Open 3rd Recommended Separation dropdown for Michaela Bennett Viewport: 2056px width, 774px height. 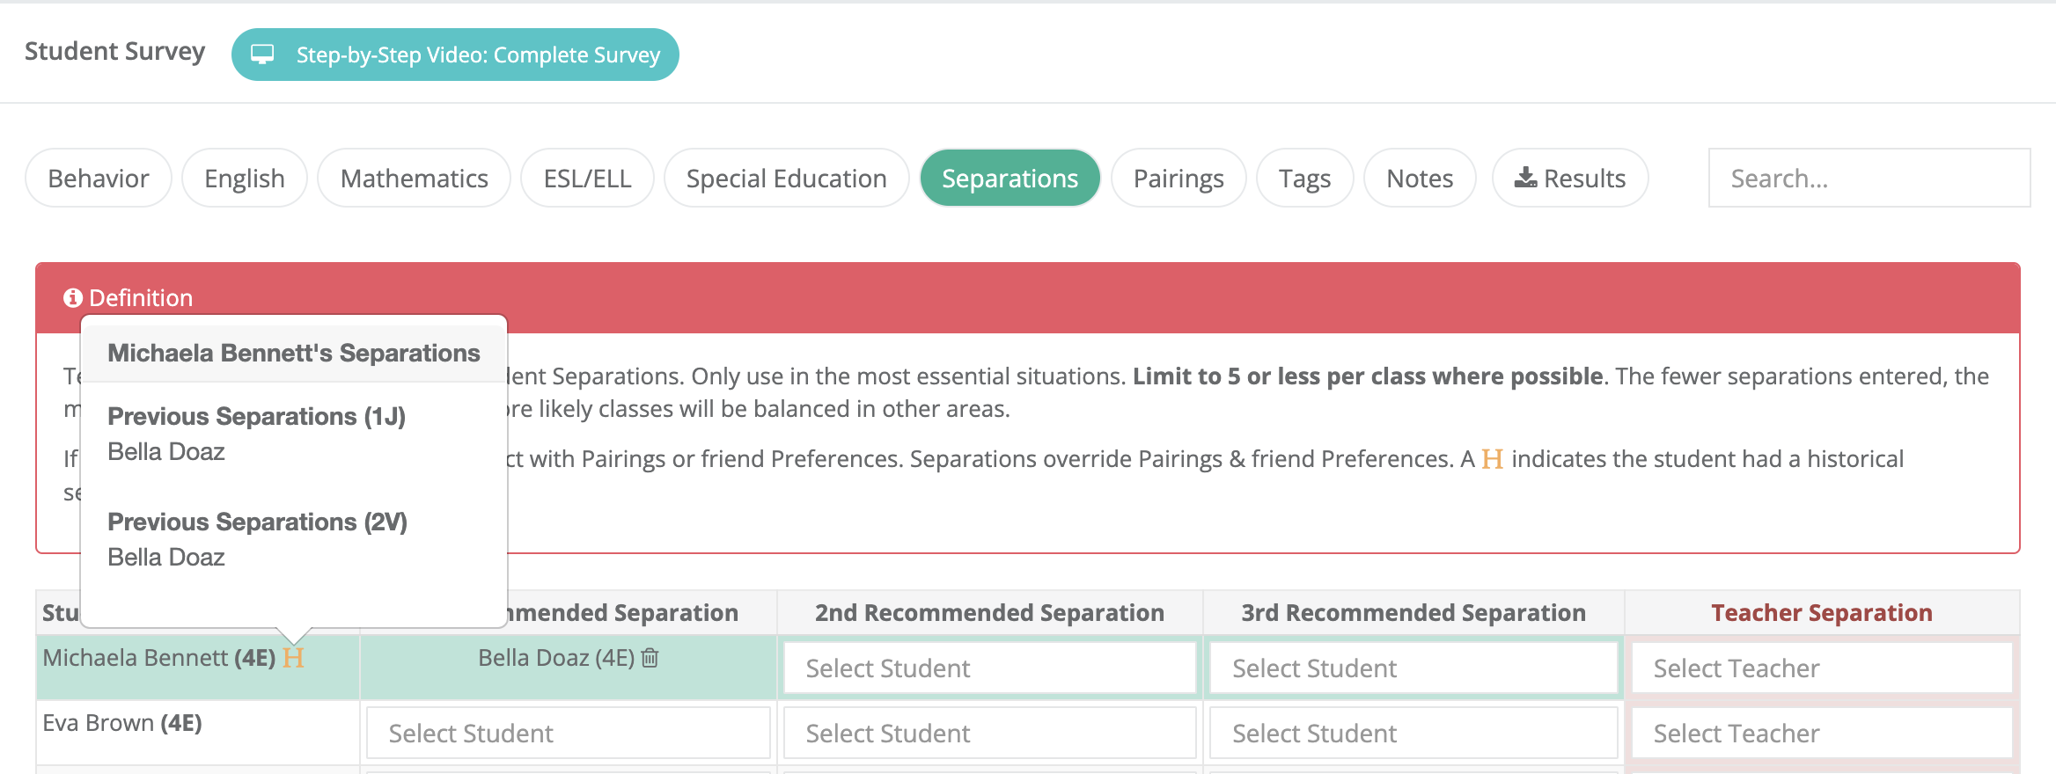pos(1413,668)
